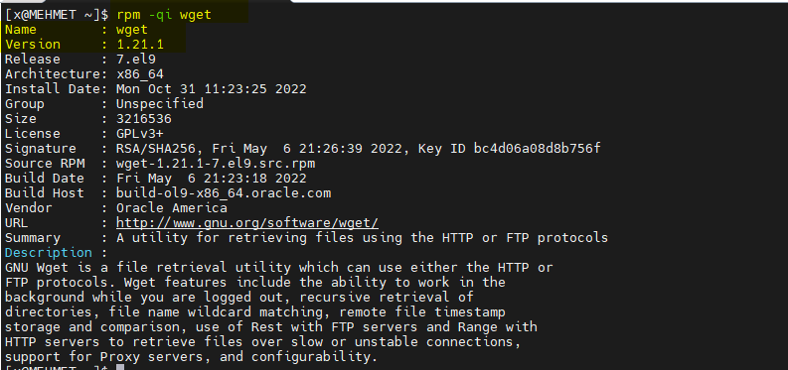Click the Release value 7.el9
The width and height of the screenshot is (788, 370).
coord(136,60)
